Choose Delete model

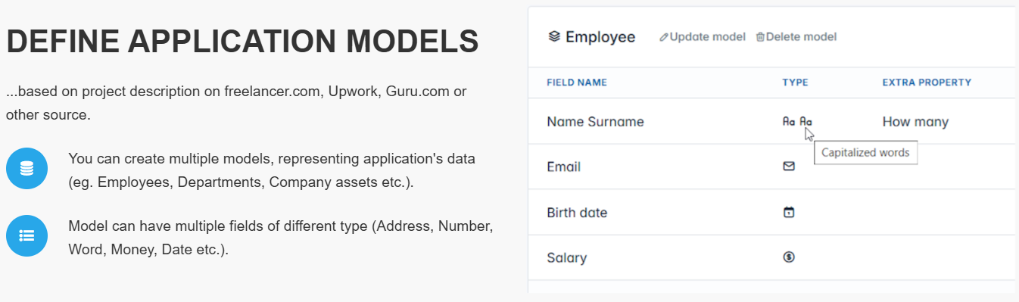pyautogui.click(x=796, y=37)
